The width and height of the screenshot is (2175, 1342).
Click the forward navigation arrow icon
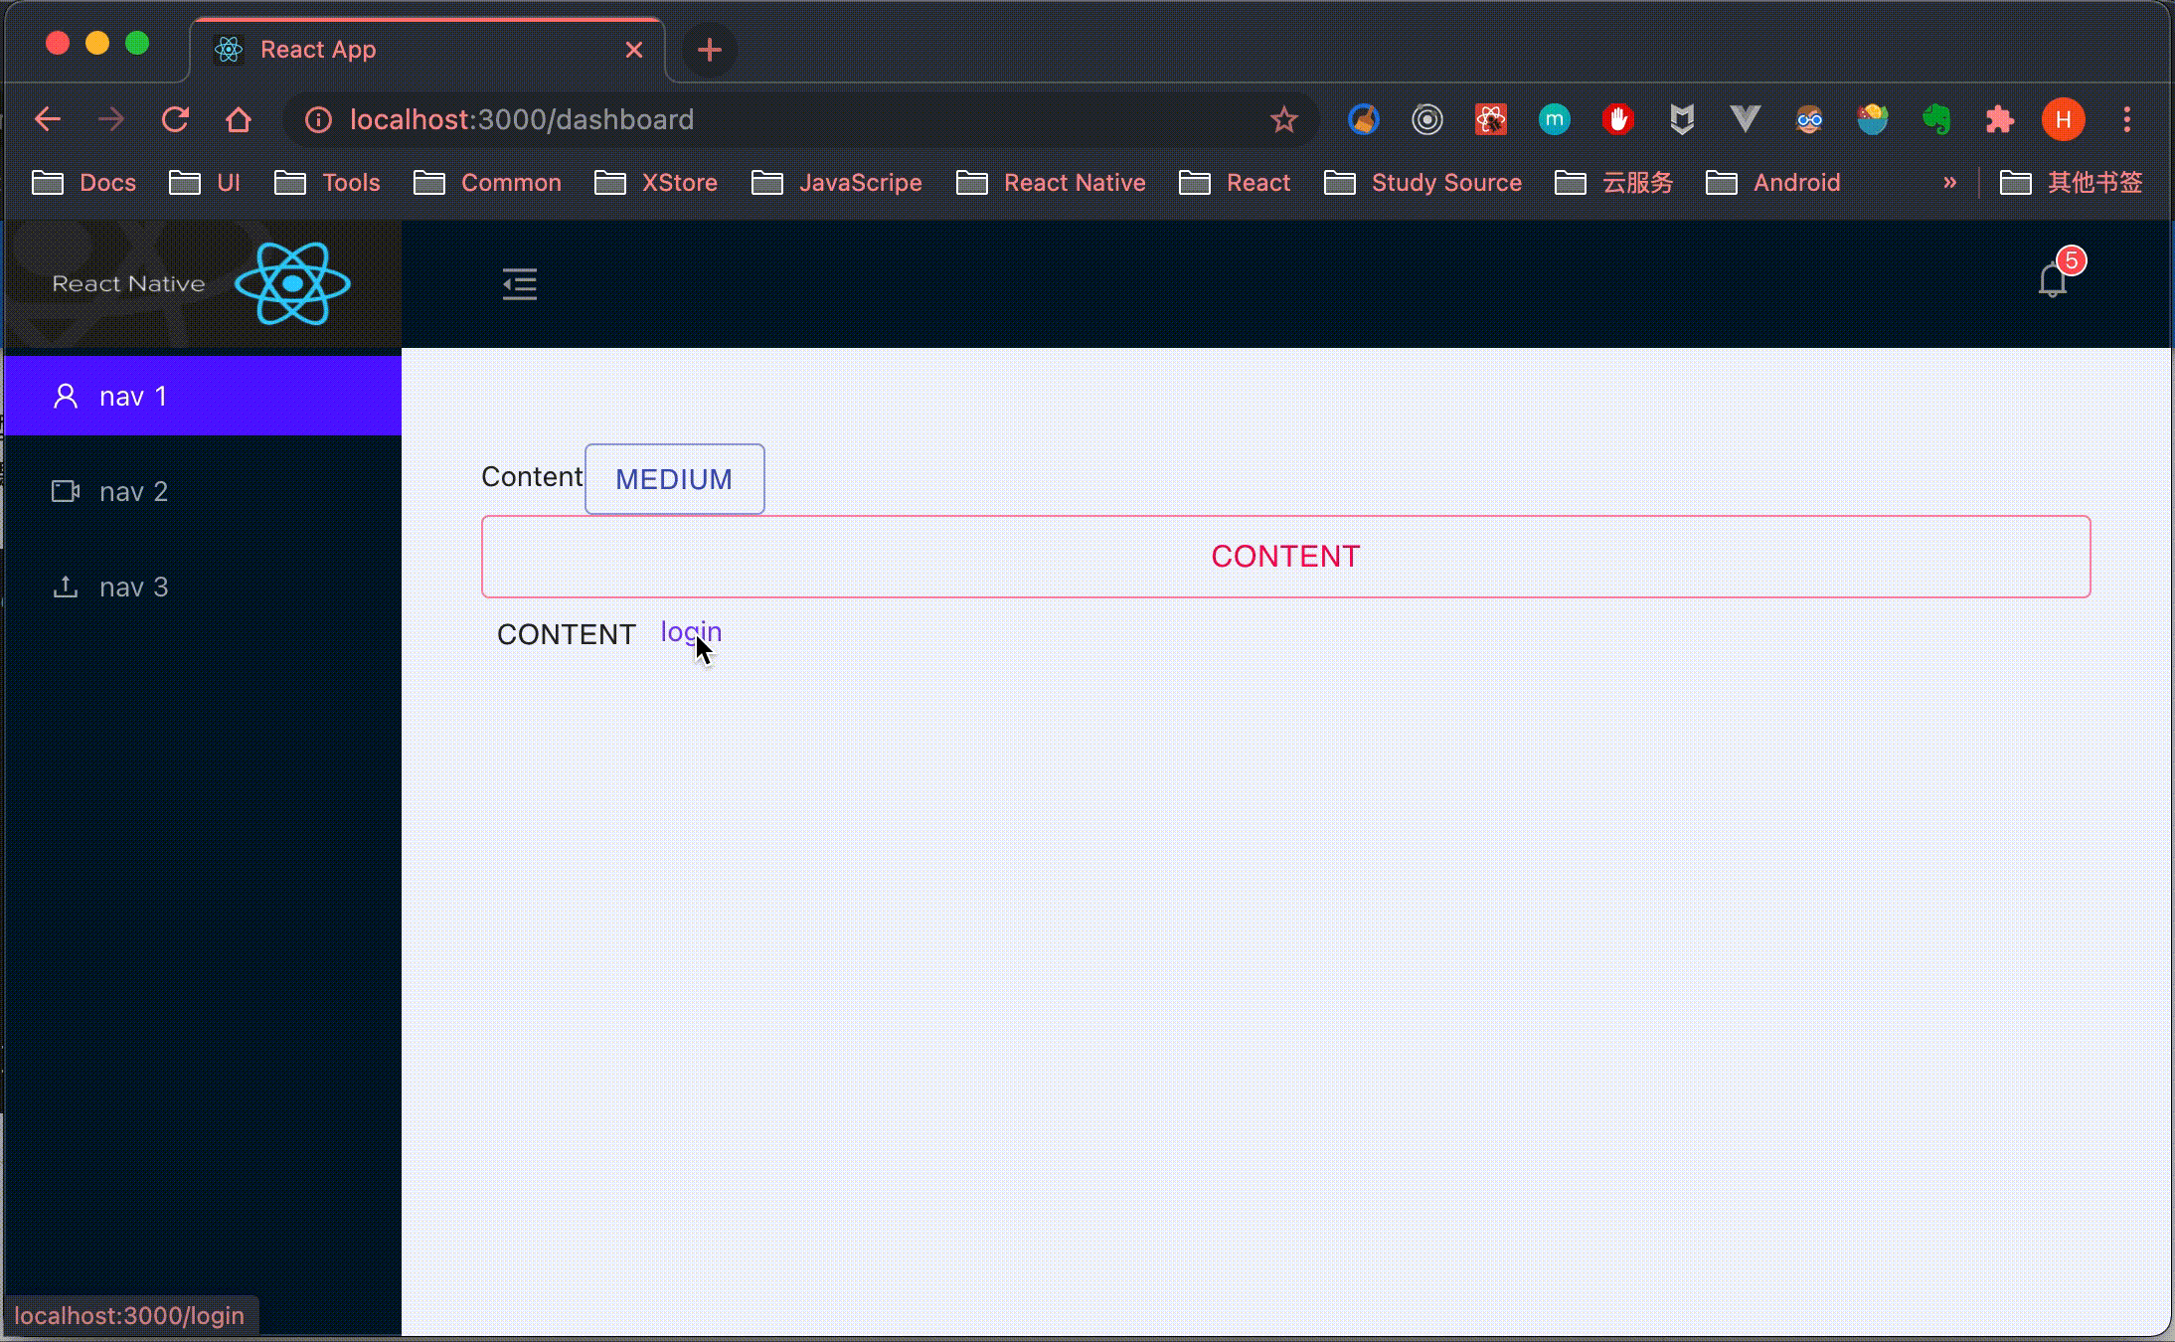110,119
